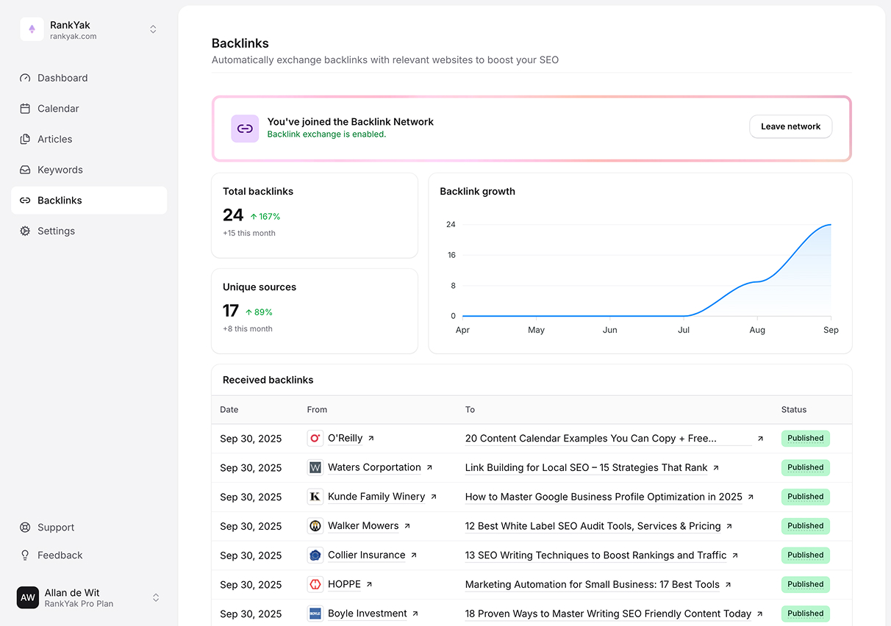Click the Boyle Investment logo icon

(315, 614)
